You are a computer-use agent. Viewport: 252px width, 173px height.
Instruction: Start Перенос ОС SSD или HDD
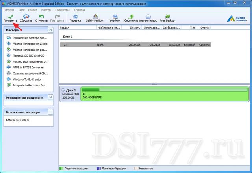click(x=29, y=56)
